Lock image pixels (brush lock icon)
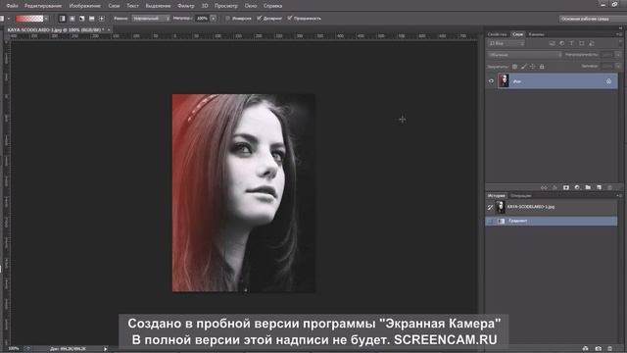Viewport: 627px width, 353px height. click(x=523, y=67)
